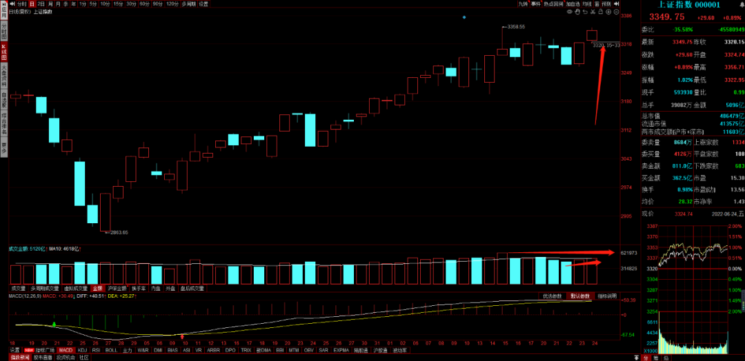The height and width of the screenshot is (361, 745).
Task: Click the 2863.65 low price label
Action: tap(119, 232)
